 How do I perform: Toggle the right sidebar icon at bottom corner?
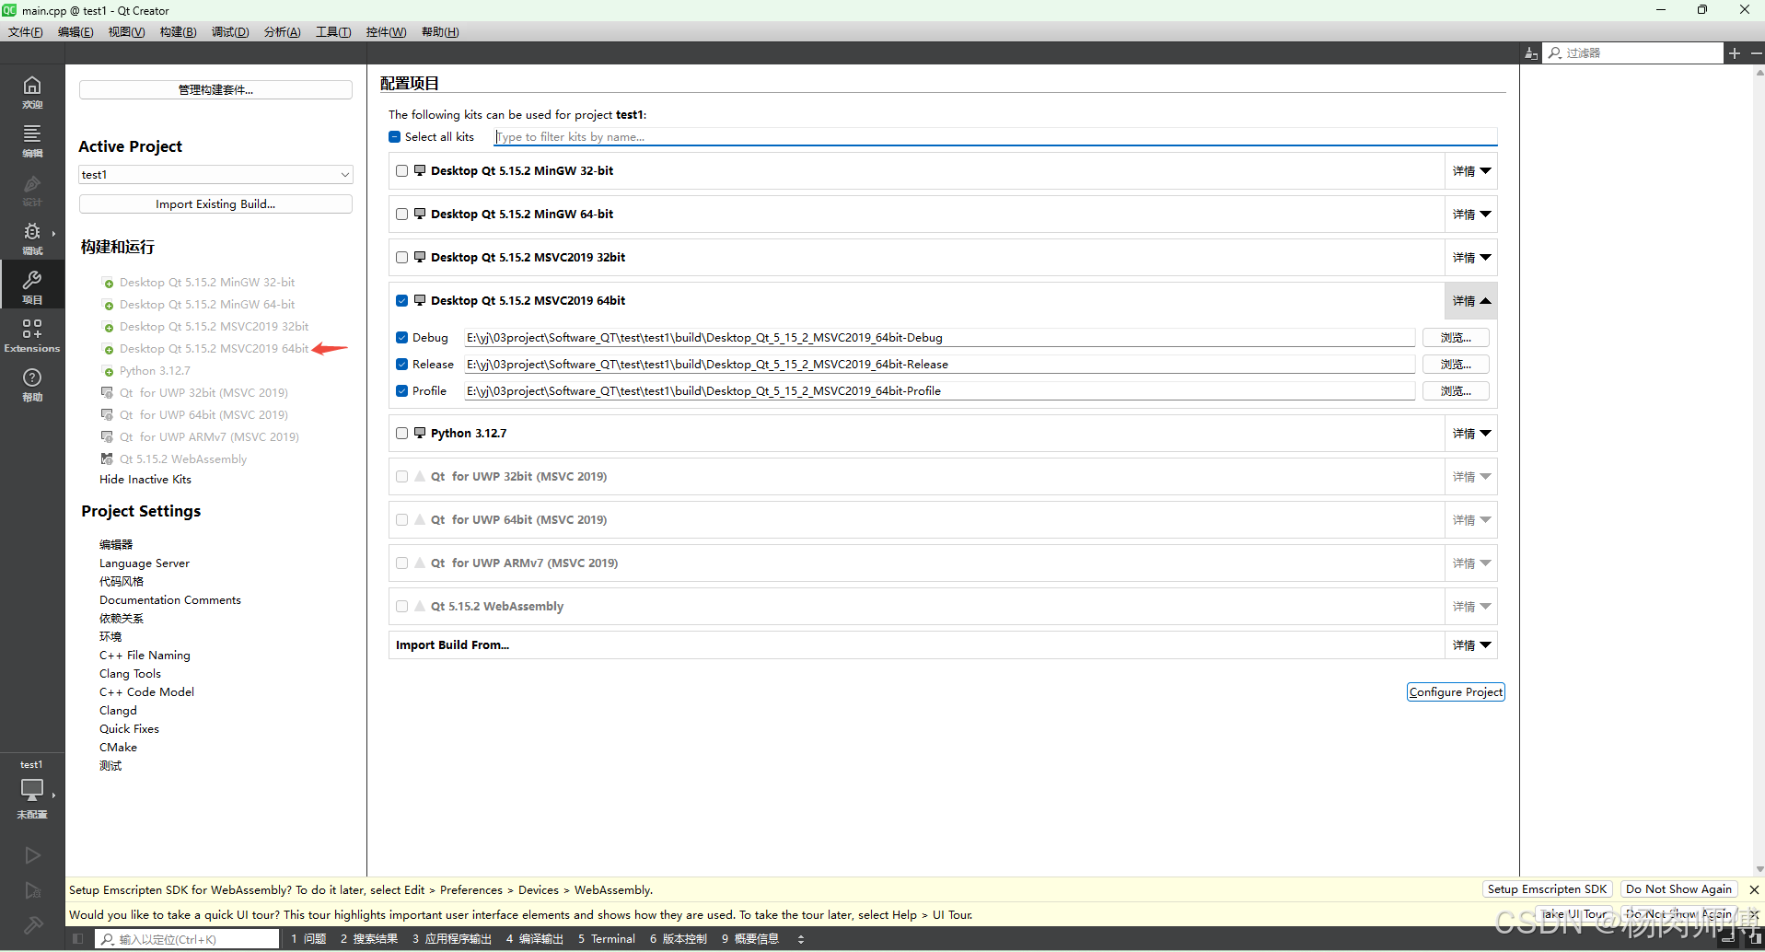(1754, 938)
